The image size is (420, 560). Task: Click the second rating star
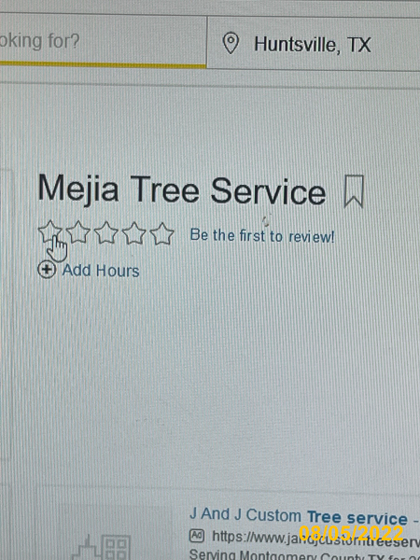pyautogui.click(x=78, y=232)
